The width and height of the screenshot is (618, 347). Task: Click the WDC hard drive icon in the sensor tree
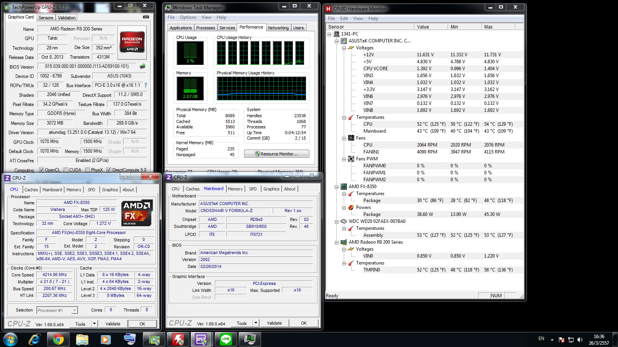[x=343, y=221]
